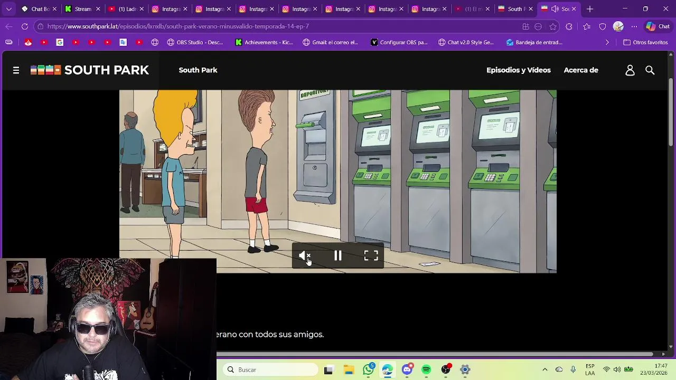This screenshot has width=676, height=380.
Task: Click the Buscar taskbar search box
Action: coord(270,370)
